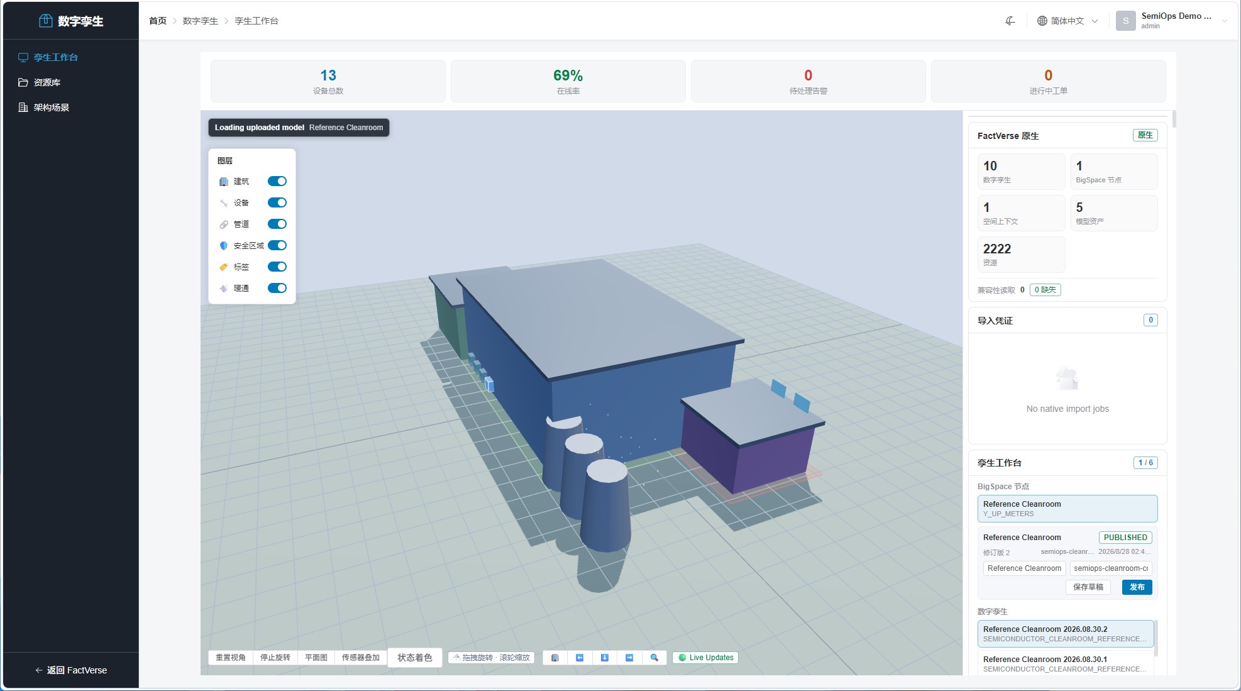Viewport: 1241px width, 691px height.
Task: Click the 重置视角 button
Action: click(x=231, y=658)
